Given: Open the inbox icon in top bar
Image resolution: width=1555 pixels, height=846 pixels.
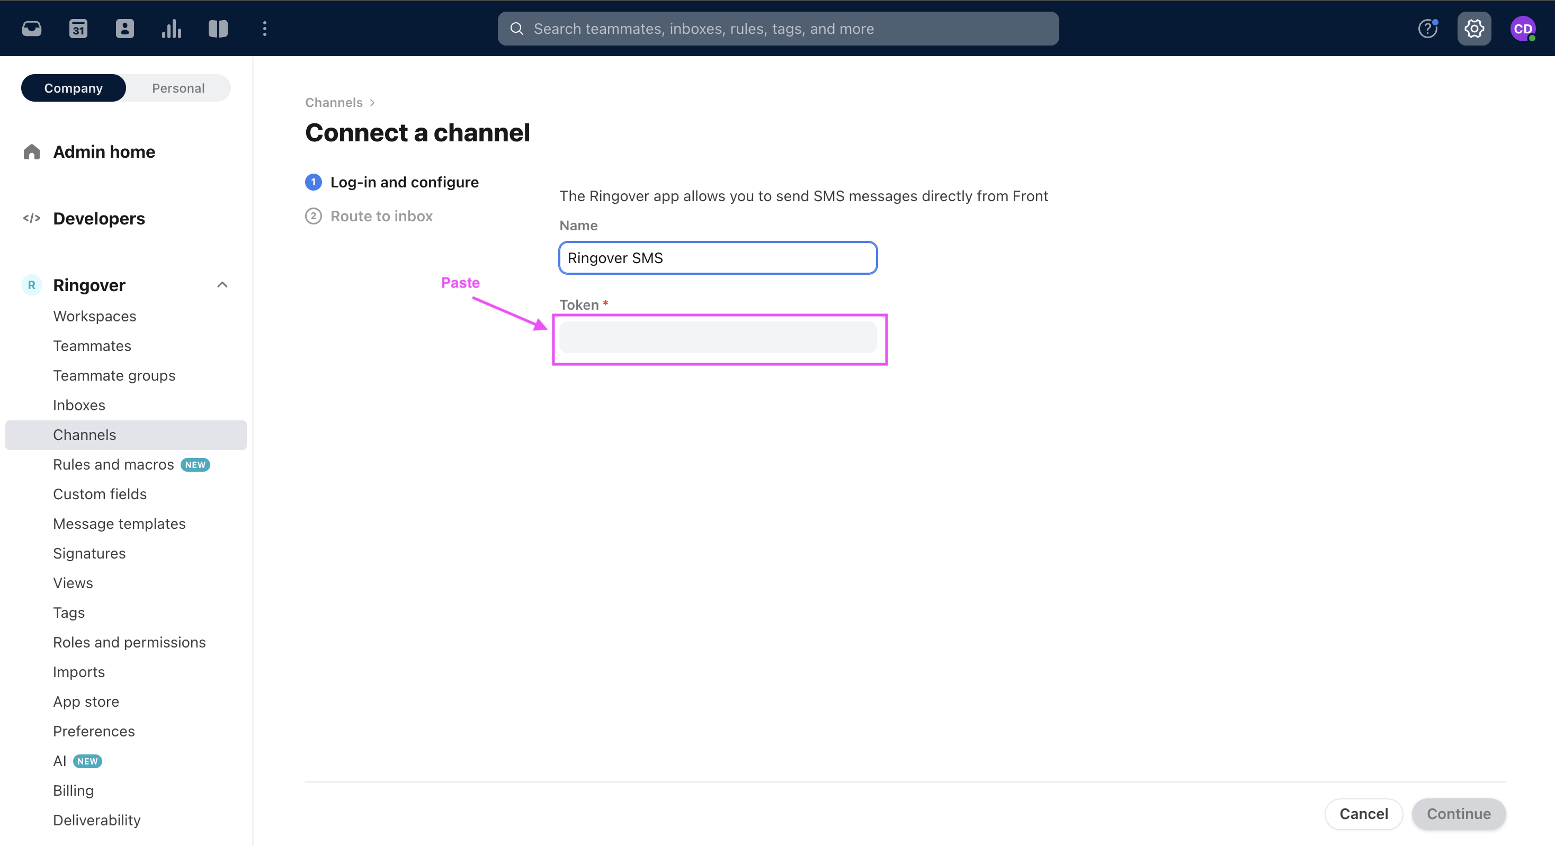Looking at the screenshot, I should click(31, 29).
